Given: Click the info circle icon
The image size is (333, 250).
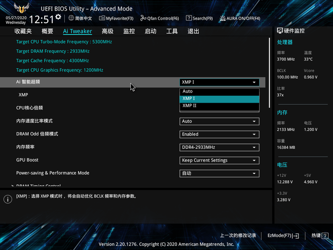Looking at the screenshot, I should click(8, 199).
